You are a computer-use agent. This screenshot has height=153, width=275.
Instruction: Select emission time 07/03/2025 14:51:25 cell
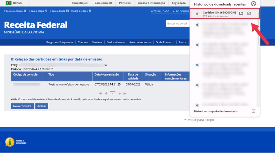108,84
